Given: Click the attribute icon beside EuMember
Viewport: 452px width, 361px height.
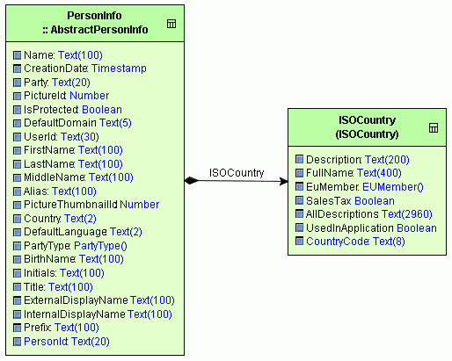Looking at the screenshot, I should coord(299,186).
